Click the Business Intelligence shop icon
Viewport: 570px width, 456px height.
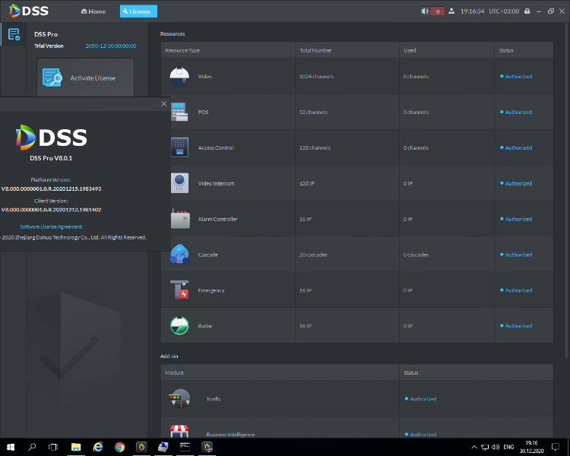pyautogui.click(x=179, y=432)
